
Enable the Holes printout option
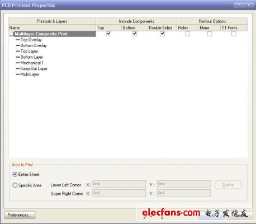[188, 34]
